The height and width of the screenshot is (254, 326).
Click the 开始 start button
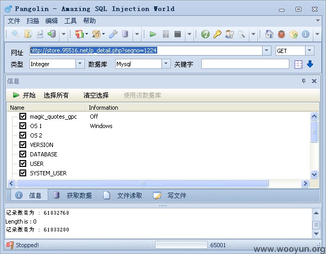click(x=24, y=95)
